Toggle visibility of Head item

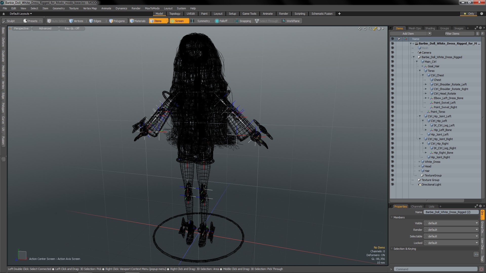[392, 166]
